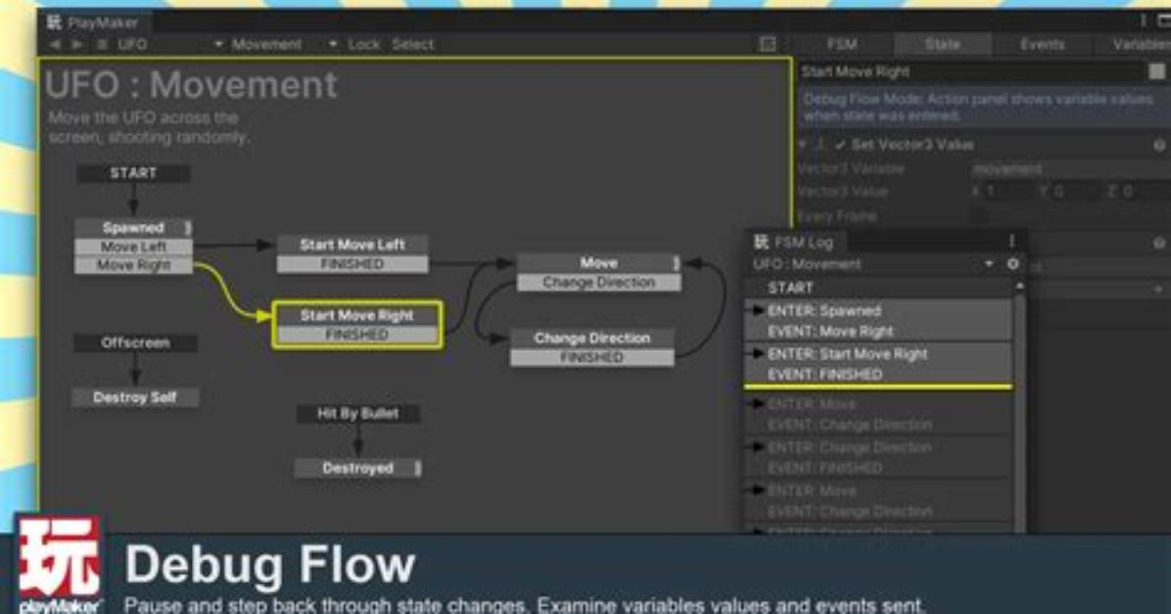Click the Move Left transition on Spawned

[134, 247]
